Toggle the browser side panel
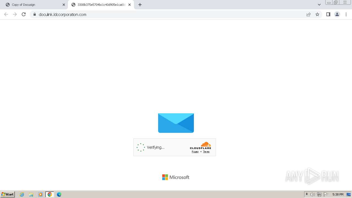The width and height of the screenshot is (352, 198). pos(328,14)
